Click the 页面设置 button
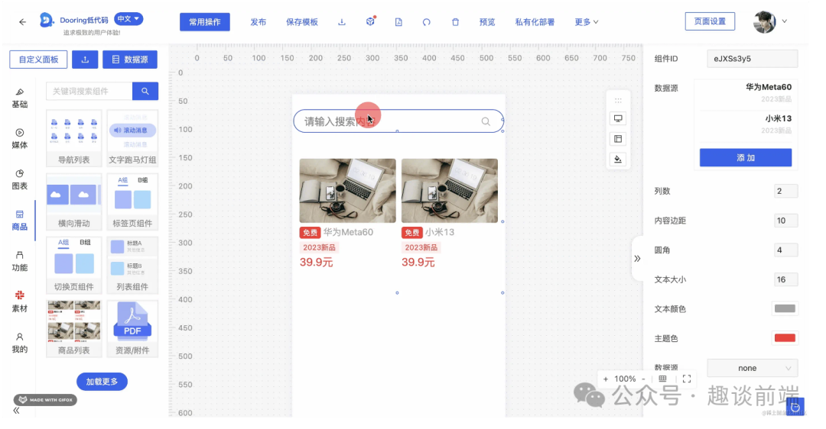826x429 pixels. point(710,21)
